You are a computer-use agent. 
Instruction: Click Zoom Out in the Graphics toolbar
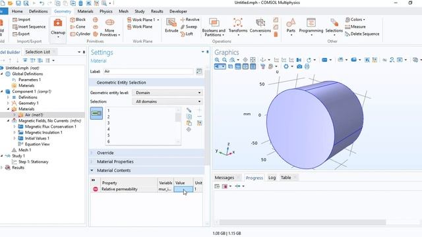(x=224, y=60)
